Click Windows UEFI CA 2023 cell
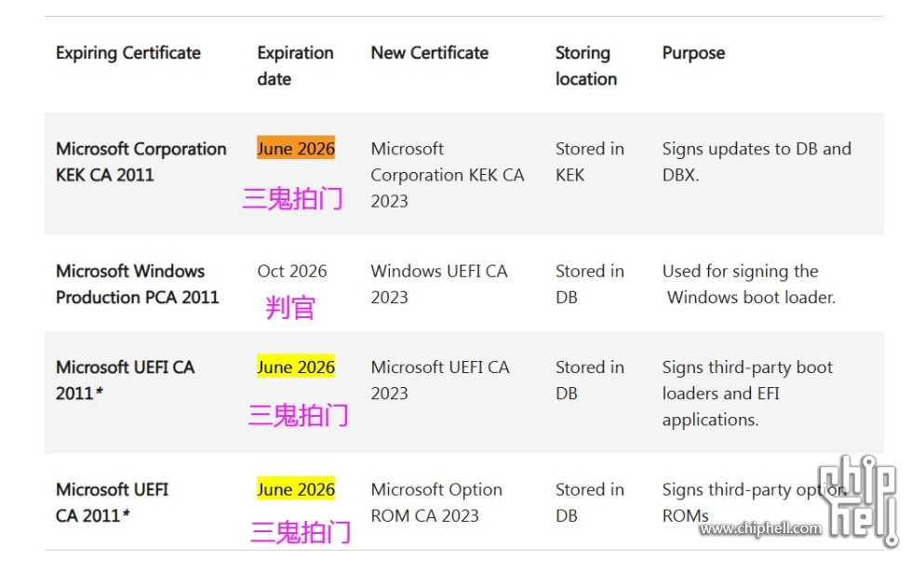 (x=438, y=284)
